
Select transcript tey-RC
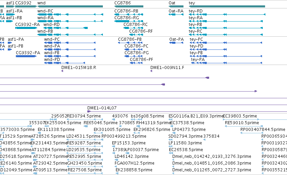coord(196,31)
